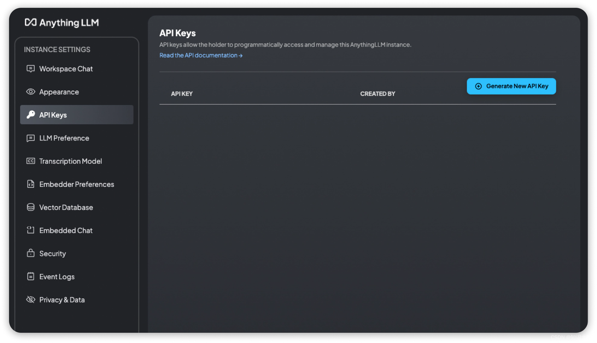Navigate to Vector Database settings

(x=77, y=207)
